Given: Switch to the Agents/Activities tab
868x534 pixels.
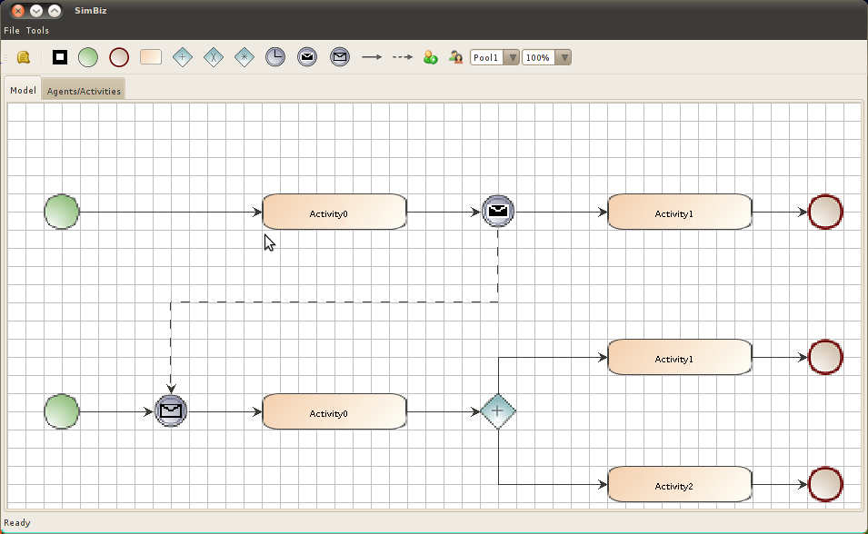Looking at the screenshot, I should pyautogui.click(x=84, y=91).
